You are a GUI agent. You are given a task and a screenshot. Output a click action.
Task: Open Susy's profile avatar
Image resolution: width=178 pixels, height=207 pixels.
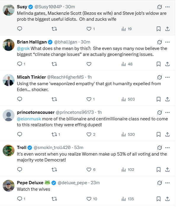pyautogui.click(x=9, y=10)
